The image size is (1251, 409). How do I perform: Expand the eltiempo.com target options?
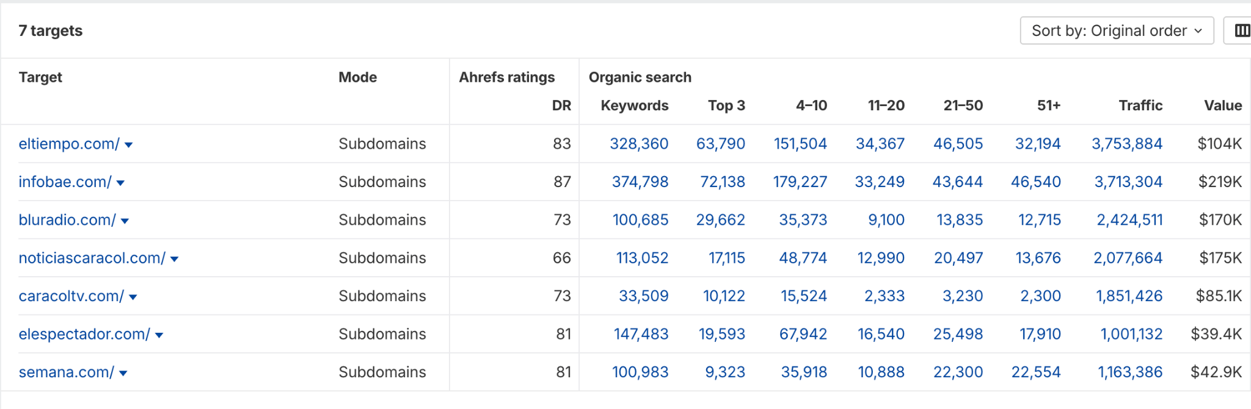[x=129, y=145]
